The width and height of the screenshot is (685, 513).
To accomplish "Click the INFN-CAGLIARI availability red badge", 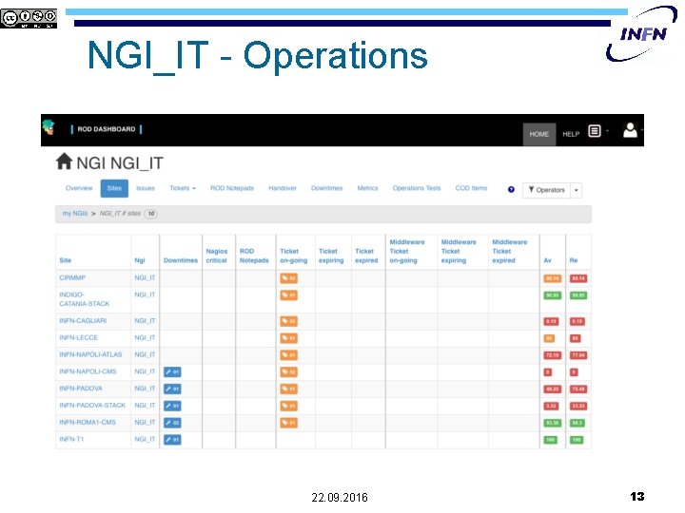I will [551, 321].
